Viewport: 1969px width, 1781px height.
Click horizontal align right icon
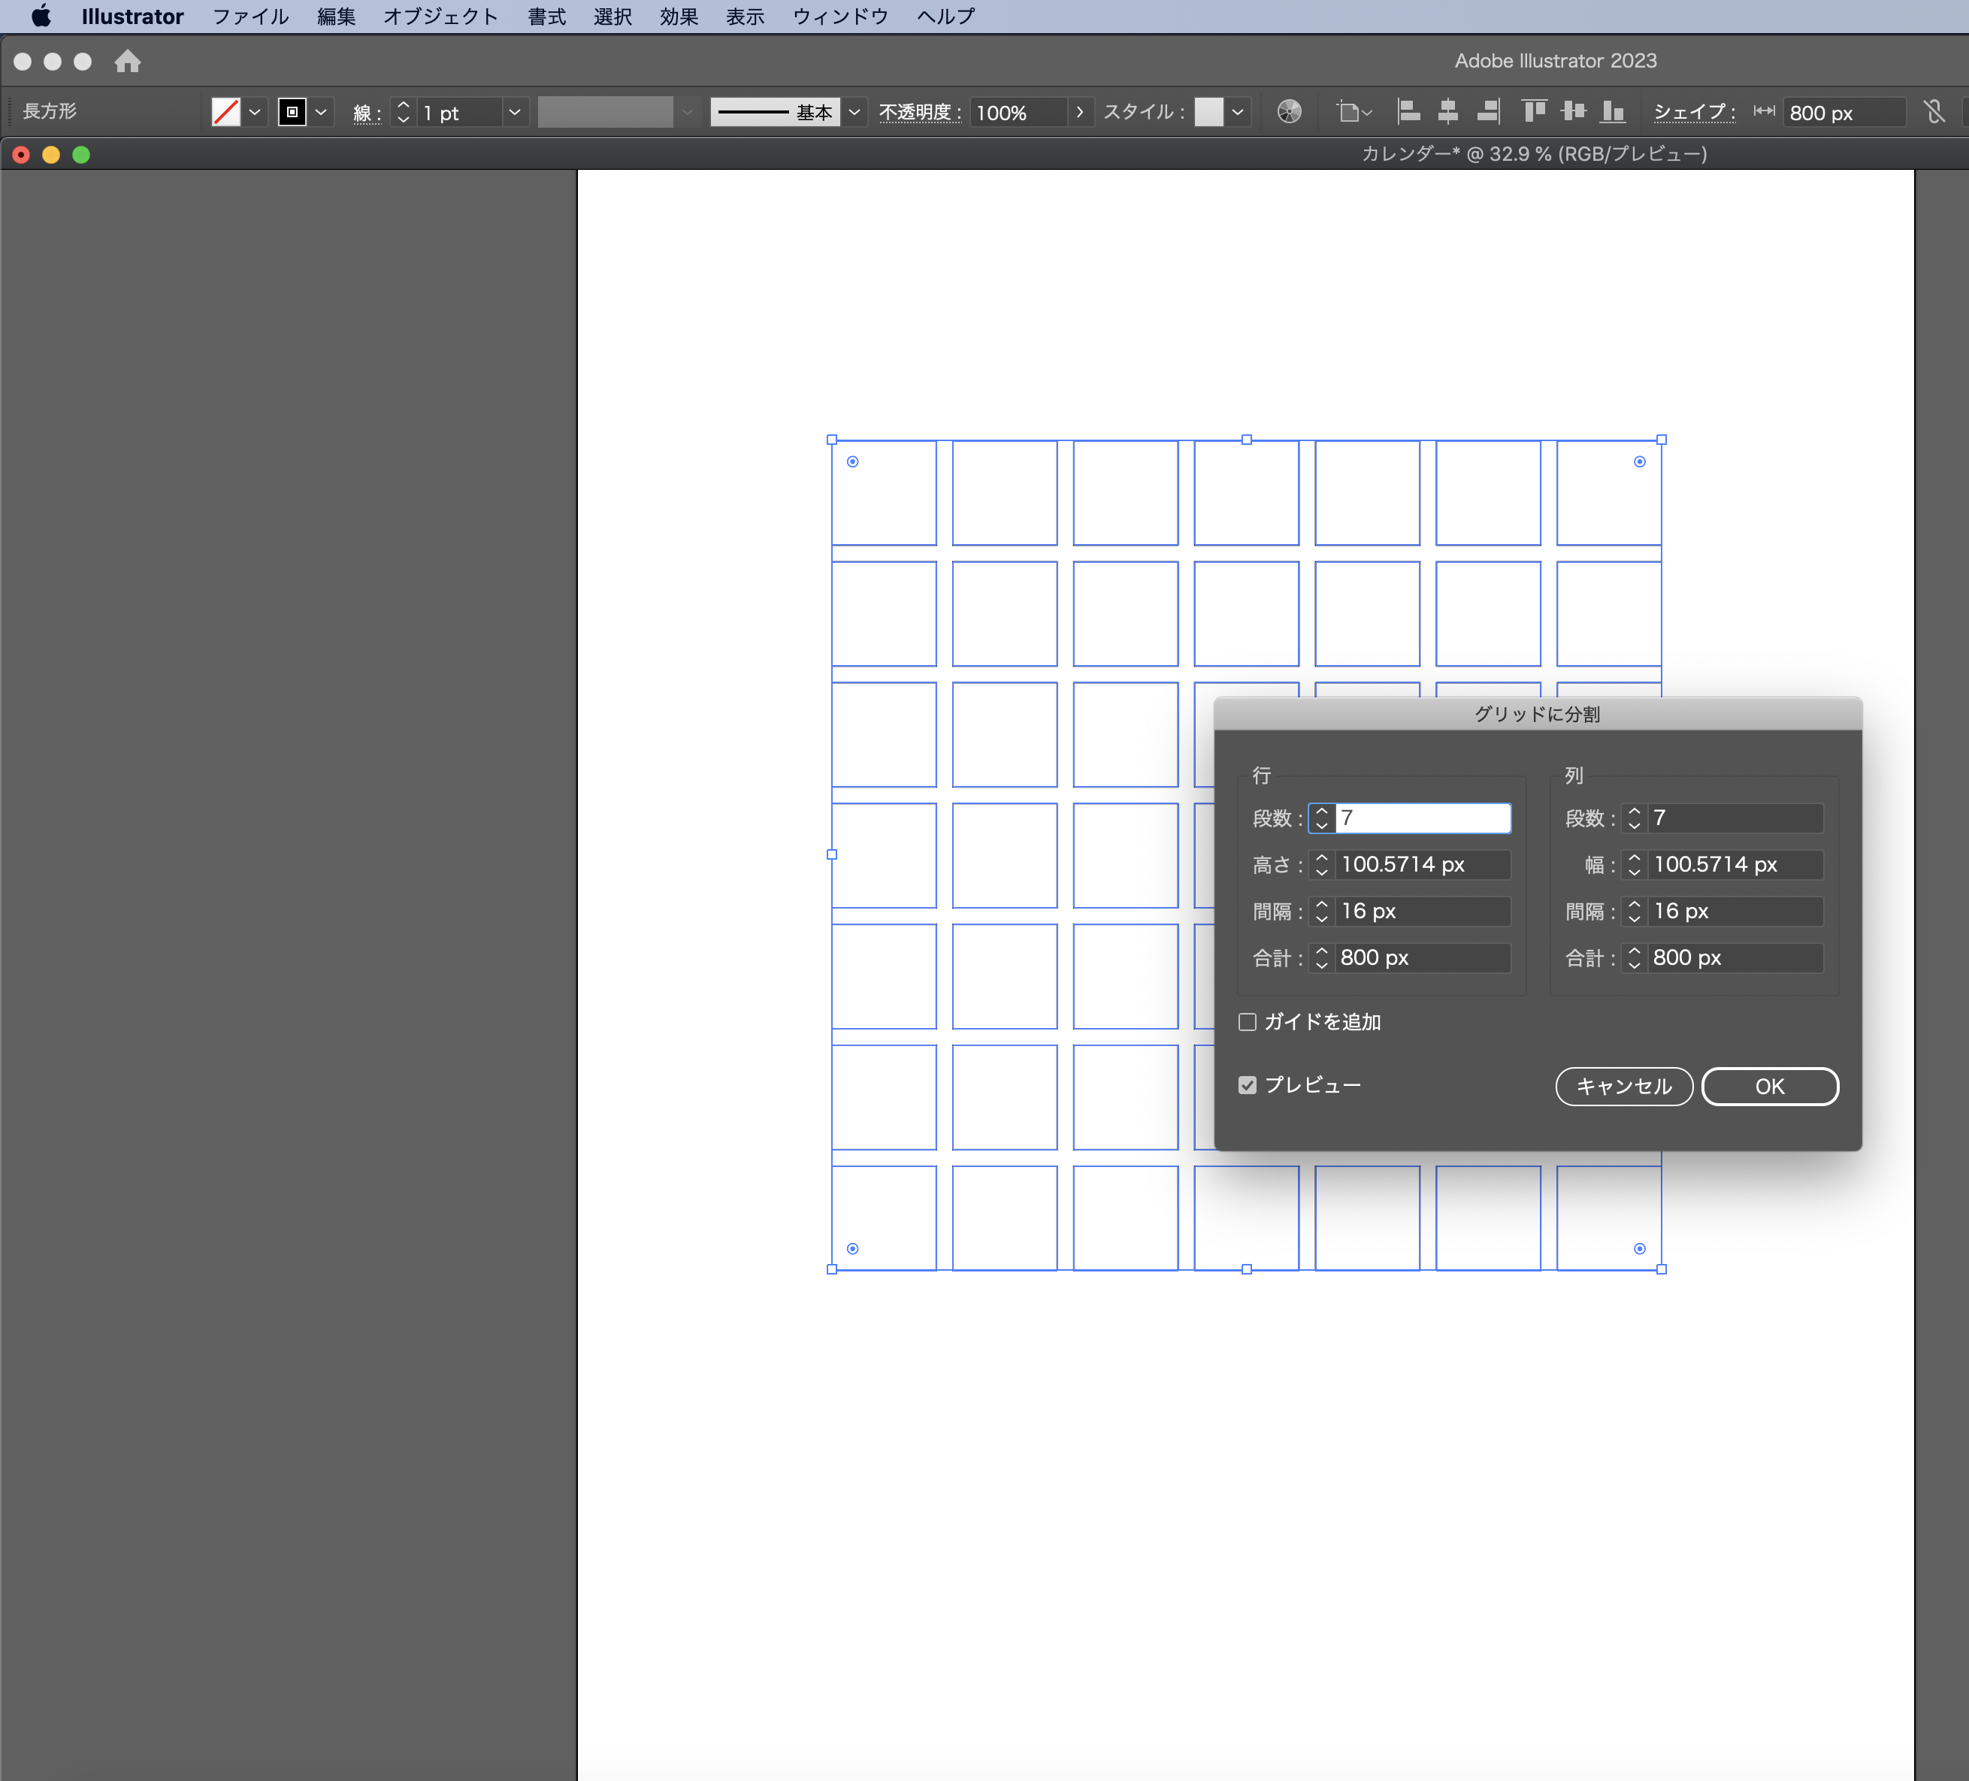coord(1487,112)
